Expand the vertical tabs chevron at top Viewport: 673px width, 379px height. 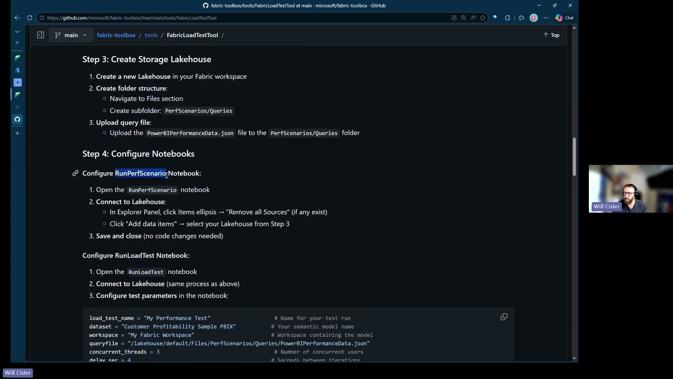pyautogui.click(x=17, y=32)
